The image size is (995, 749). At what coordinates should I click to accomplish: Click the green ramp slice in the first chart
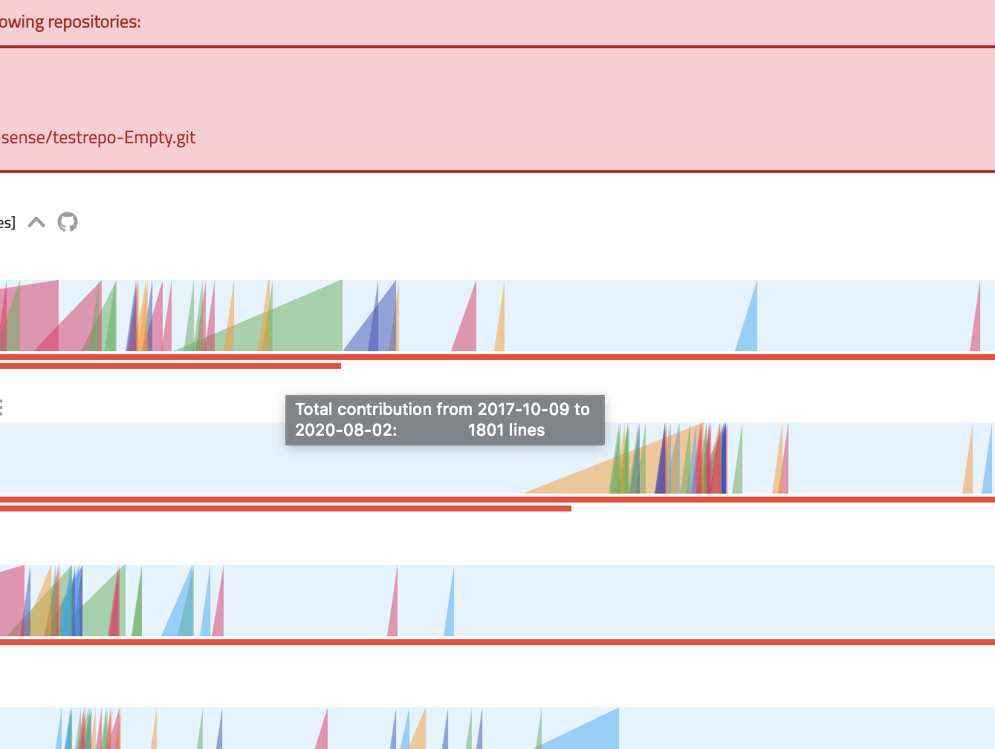point(312,327)
